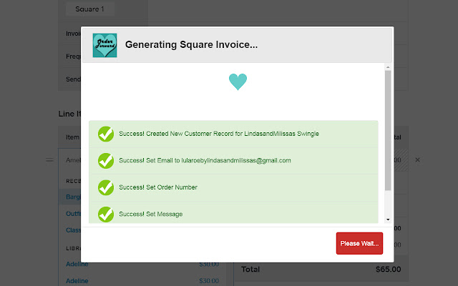Remove line item with the X icon
Screen dimensions: 458x286
click(x=418, y=159)
